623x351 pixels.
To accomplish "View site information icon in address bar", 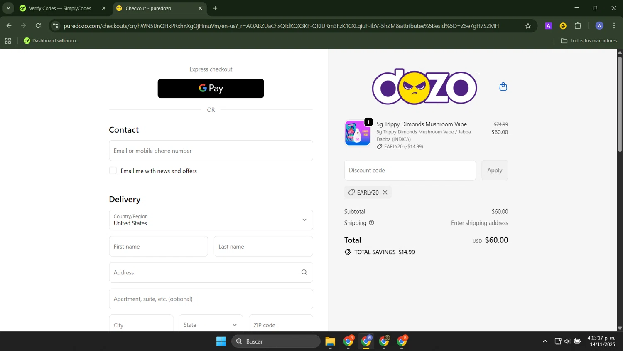I will (55, 26).
